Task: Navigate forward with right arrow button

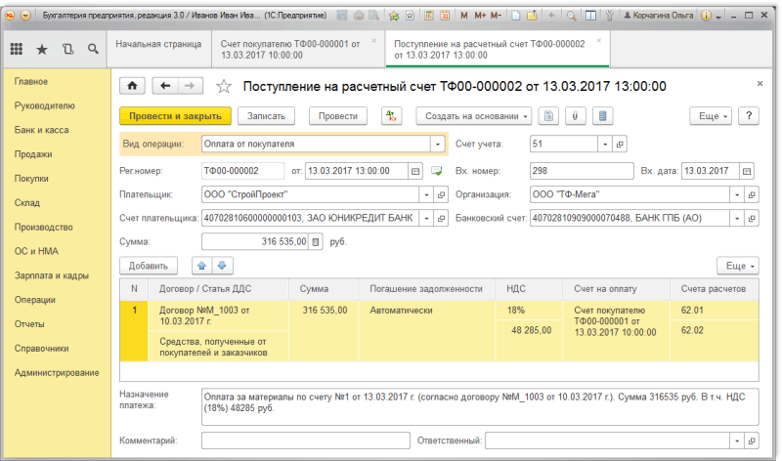Action: (x=190, y=86)
